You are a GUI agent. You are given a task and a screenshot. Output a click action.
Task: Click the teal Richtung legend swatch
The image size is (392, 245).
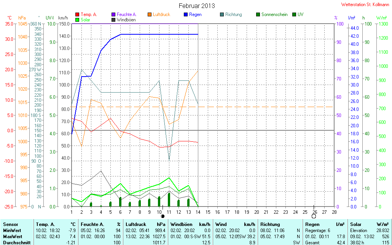pos(222,14)
